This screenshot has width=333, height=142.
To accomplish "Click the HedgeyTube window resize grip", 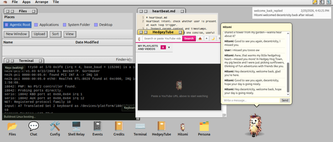I will 224,115.
